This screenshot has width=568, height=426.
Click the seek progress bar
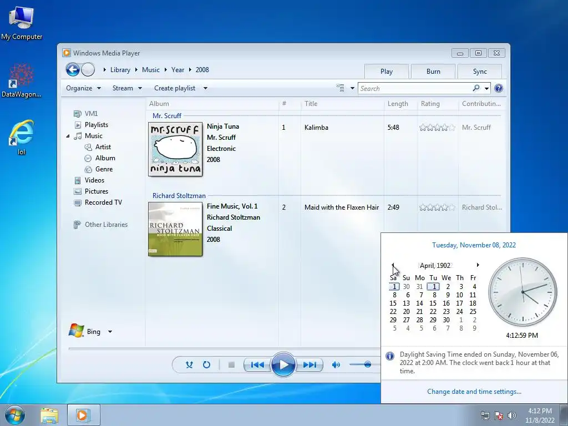225,349
